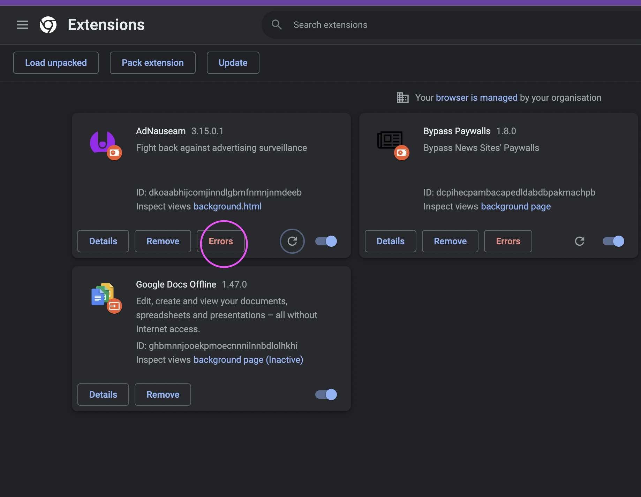Click the Pack extension button
This screenshot has width=641, height=497.
[x=152, y=63]
